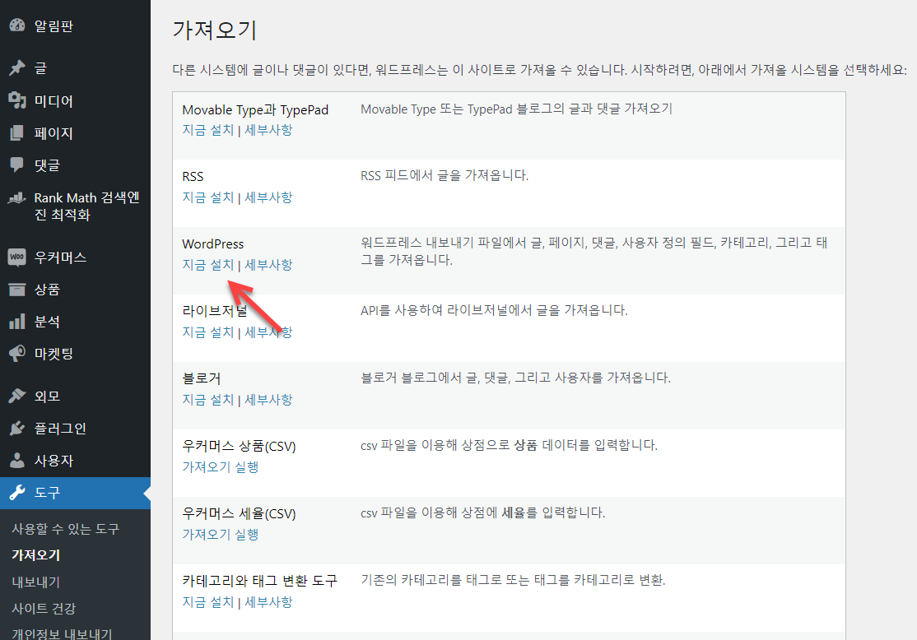Click the Movable Type과 TypePad title
This screenshot has height=640, width=917.
click(255, 110)
